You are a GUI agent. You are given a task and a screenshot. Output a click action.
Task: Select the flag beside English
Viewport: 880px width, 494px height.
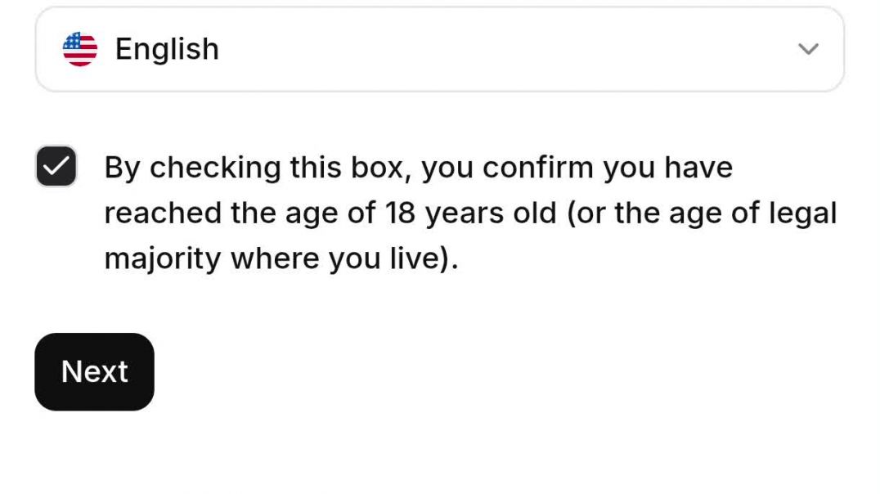[80, 49]
